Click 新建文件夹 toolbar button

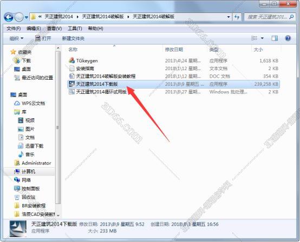click(x=73, y=39)
